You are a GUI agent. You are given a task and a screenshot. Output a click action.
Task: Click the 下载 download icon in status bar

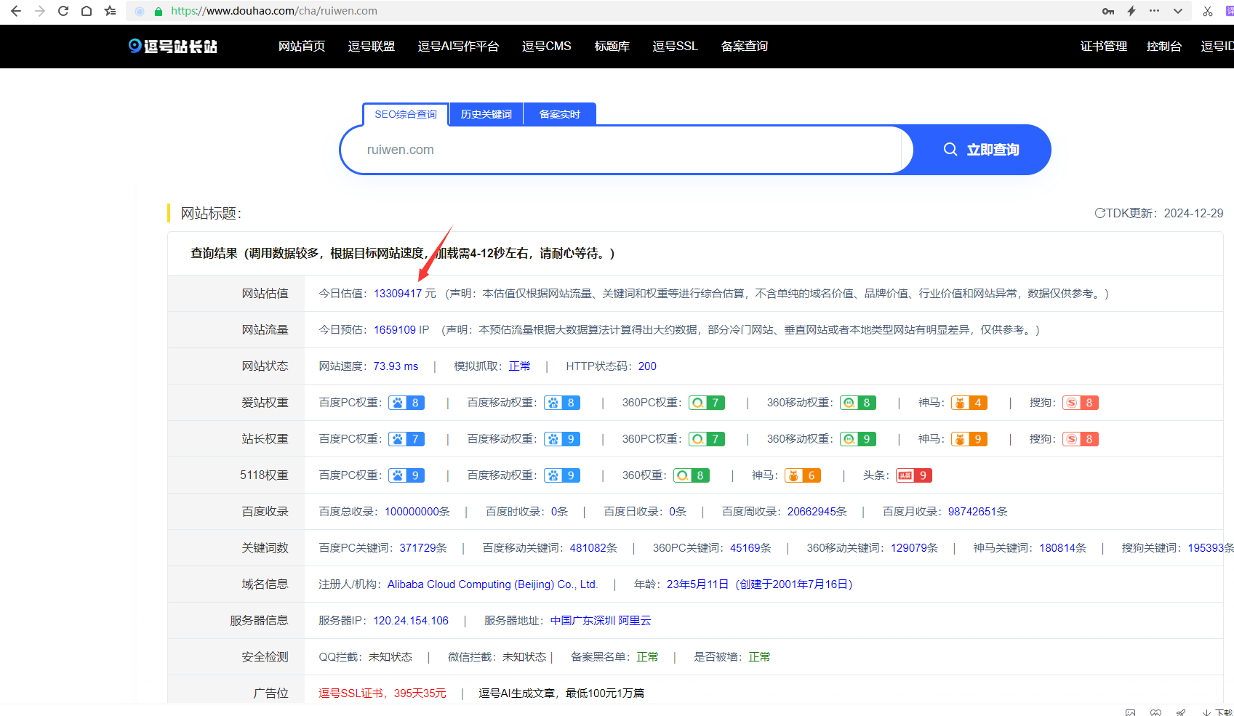click(1218, 712)
